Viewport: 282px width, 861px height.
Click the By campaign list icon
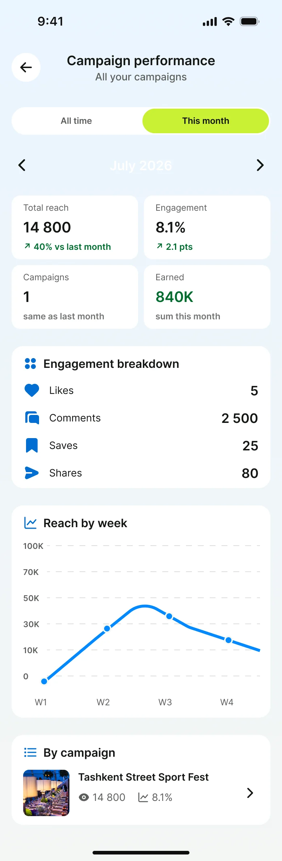coord(30,752)
